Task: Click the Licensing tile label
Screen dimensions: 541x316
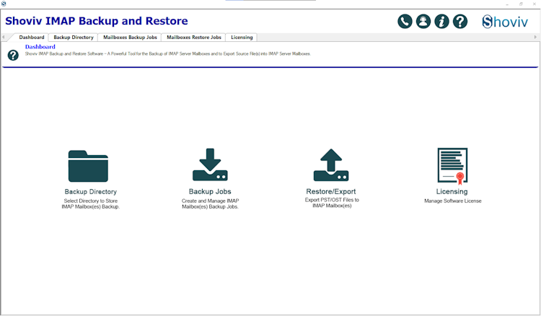Action: [x=452, y=192]
